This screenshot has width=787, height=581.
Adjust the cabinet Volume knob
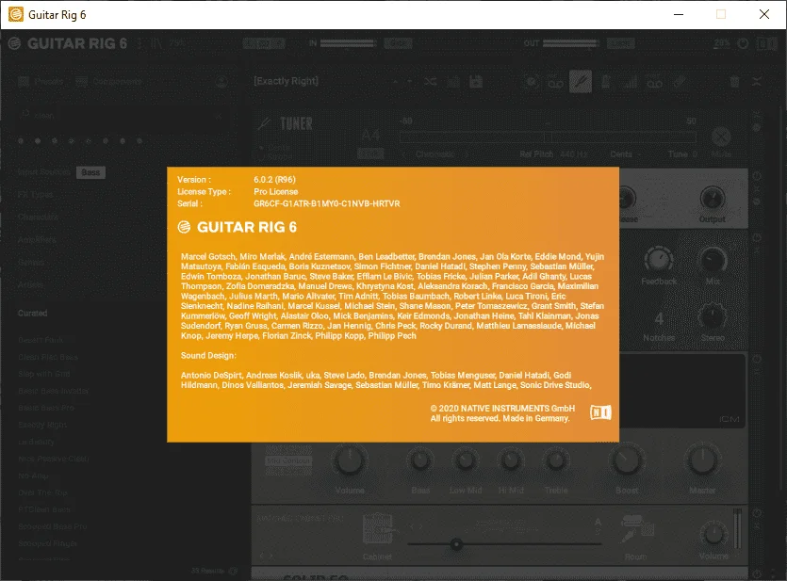tap(713, 534)
